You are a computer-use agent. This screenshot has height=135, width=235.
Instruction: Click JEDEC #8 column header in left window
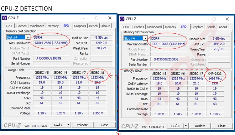point(97,73)
